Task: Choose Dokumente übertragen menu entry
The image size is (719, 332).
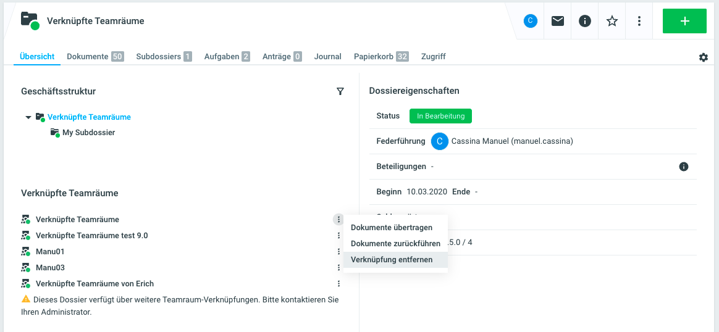Action: click(x=392, y=228)
